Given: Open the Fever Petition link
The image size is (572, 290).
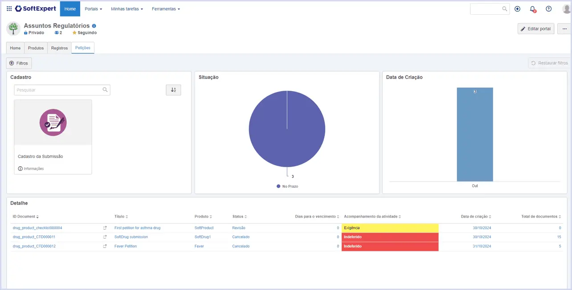Looking at the screenshot, I should point(126,246).
